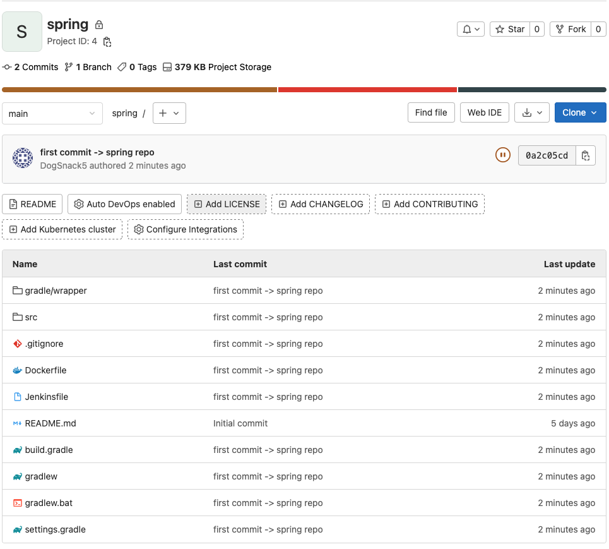Click the Auto DevOps enabled button

tap(125, 204)
